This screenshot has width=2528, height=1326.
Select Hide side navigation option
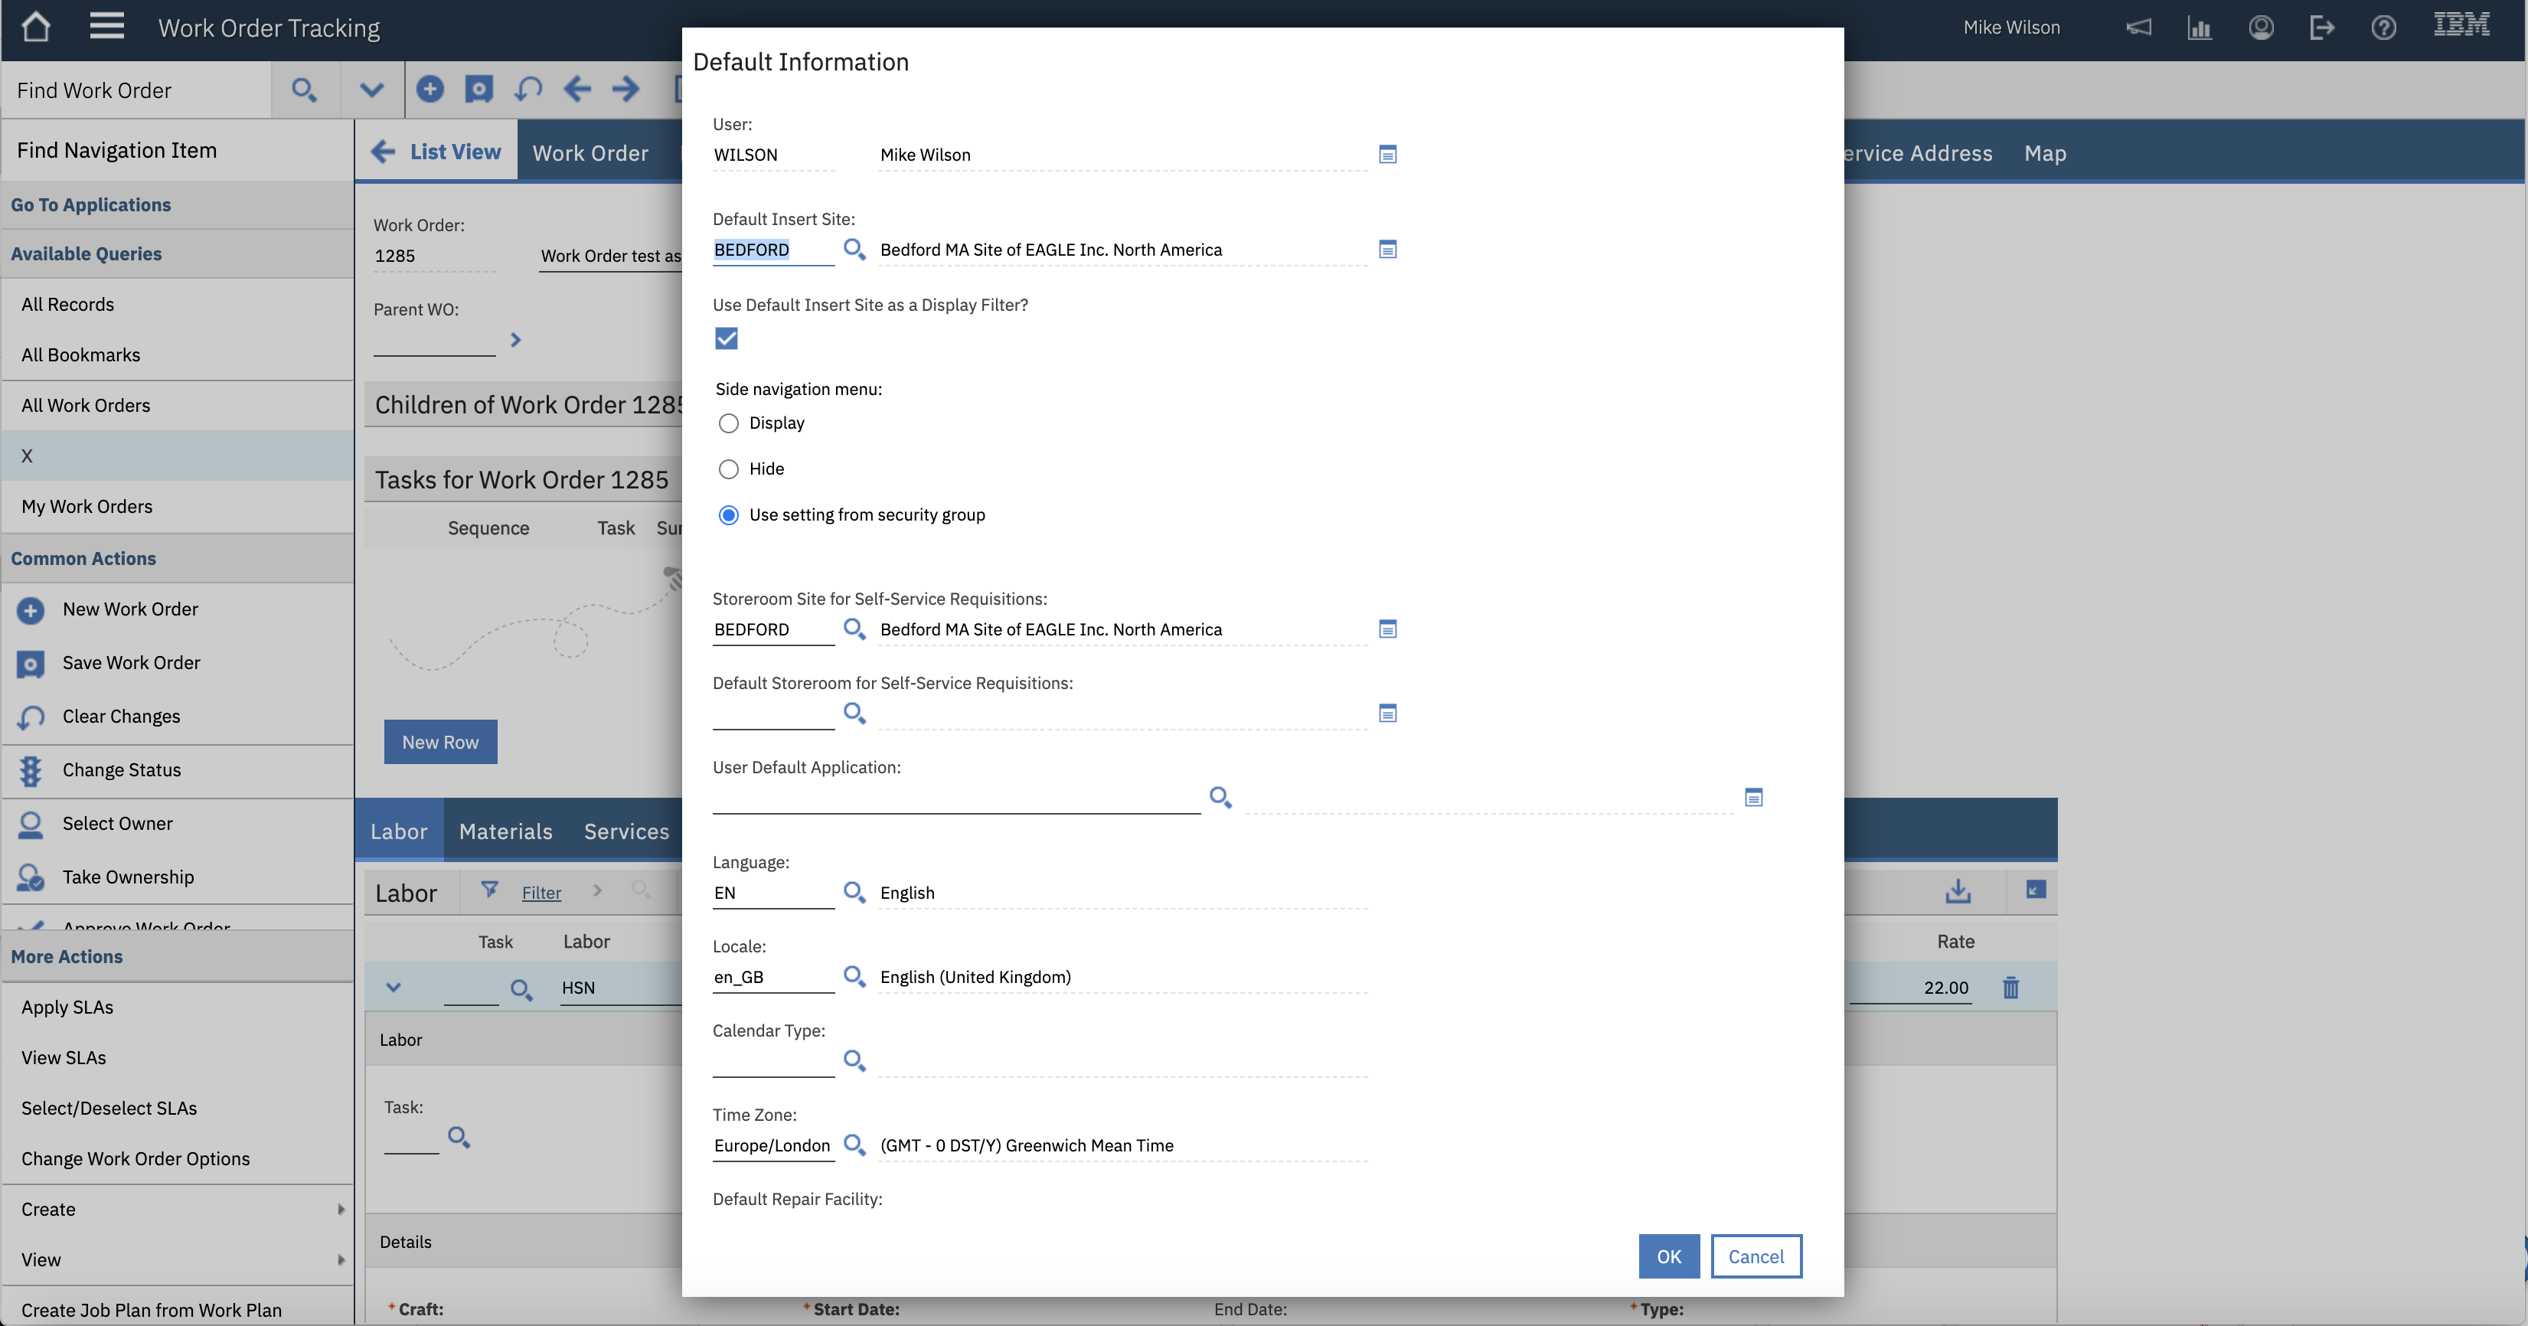point(728,469)
